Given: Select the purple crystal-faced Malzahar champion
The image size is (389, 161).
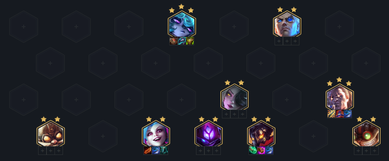Looking at the screenshot, I should [x=208, y=134].
